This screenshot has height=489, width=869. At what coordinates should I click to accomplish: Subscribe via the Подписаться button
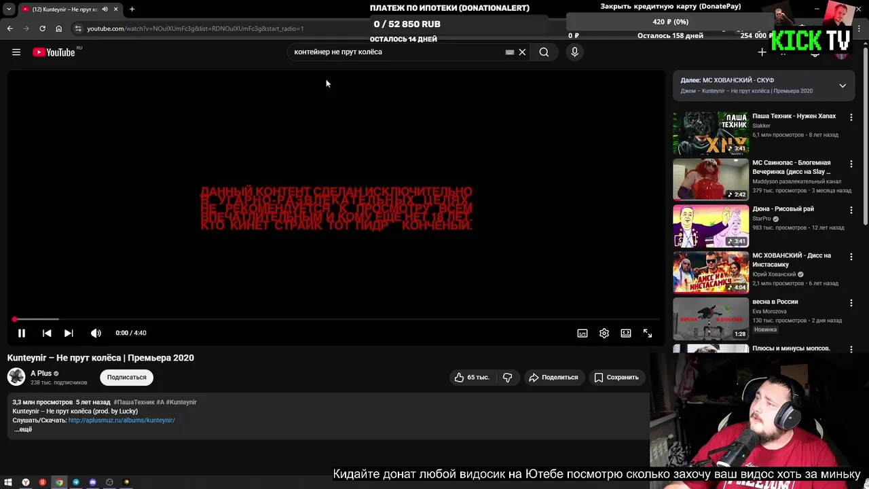(126, 377)
